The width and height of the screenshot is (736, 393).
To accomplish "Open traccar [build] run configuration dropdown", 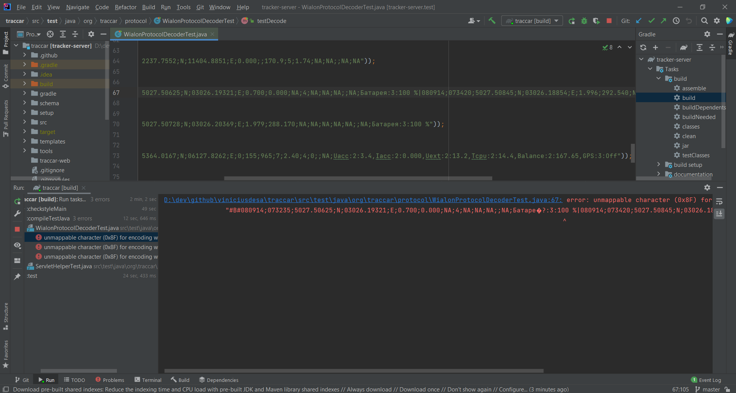I will tap(532, 21).
